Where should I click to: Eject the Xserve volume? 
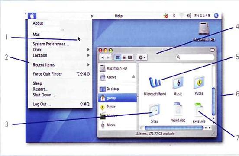133,77
